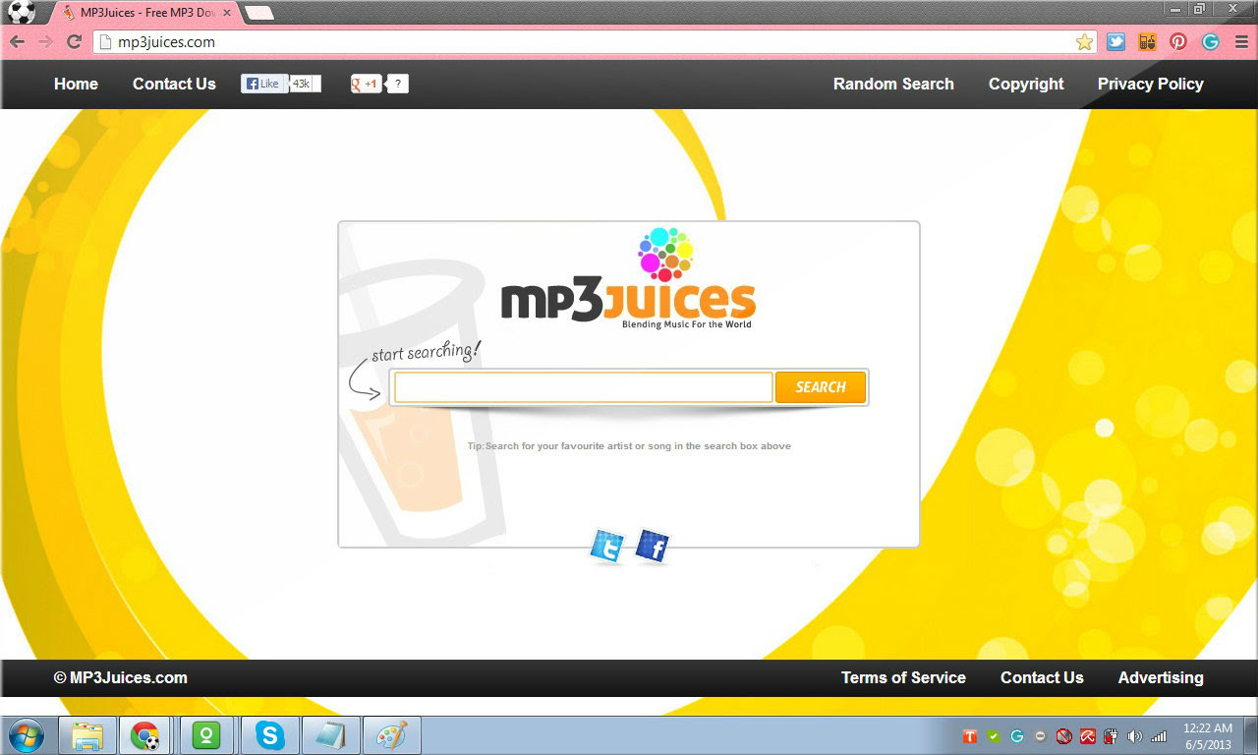
Task: Click the gray minus circle tray icon
Action: click(1040, 735)
